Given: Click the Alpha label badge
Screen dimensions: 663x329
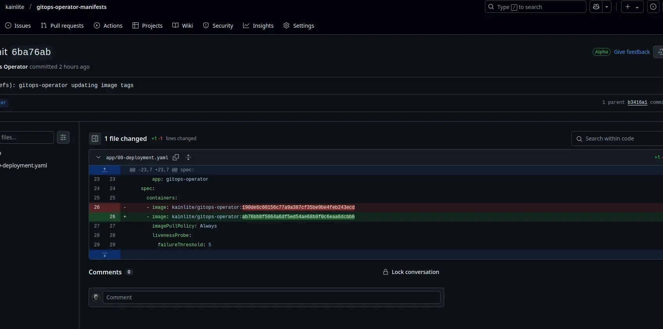Looking at the screenshot, I should [601, 52].
